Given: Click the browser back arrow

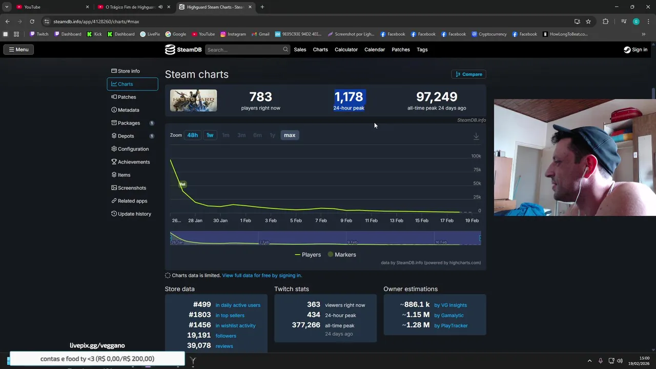Looking at the screenshot, I should tap(7, 22).
